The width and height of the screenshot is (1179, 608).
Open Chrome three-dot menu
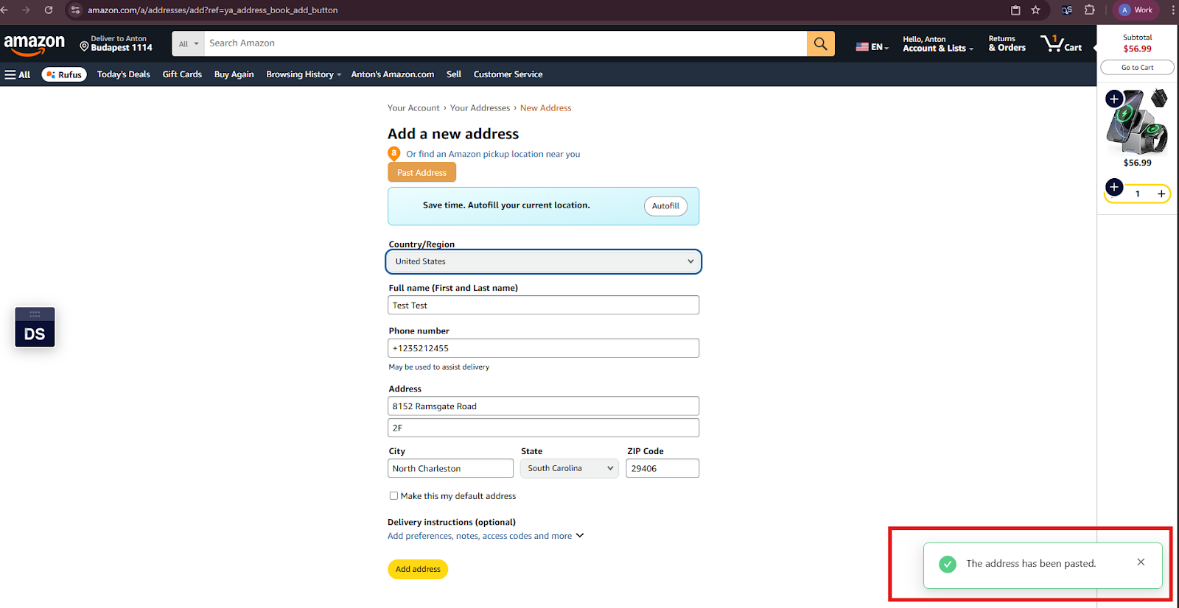tap(1172, 10)
